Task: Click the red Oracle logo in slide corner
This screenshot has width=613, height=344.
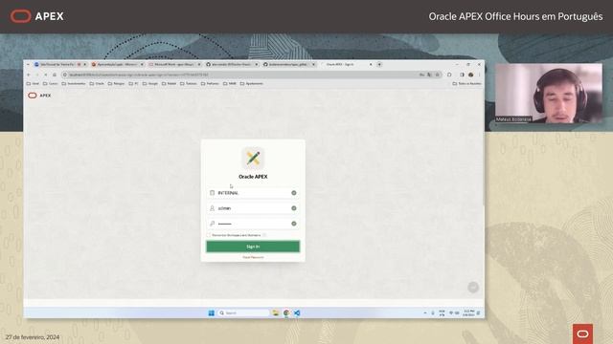Action: click(582, 333)
